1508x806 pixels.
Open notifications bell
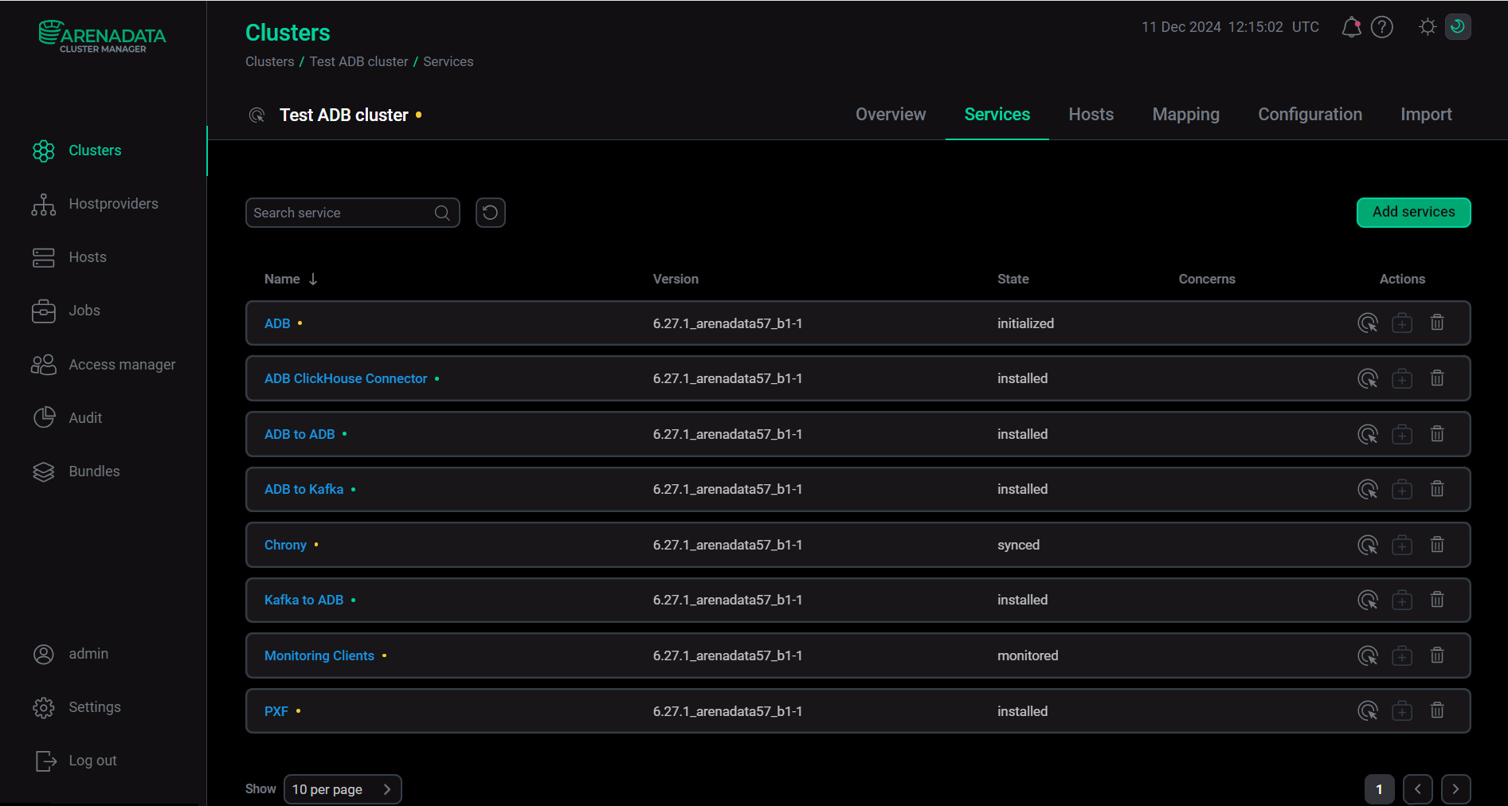[x=1351, y=27]
